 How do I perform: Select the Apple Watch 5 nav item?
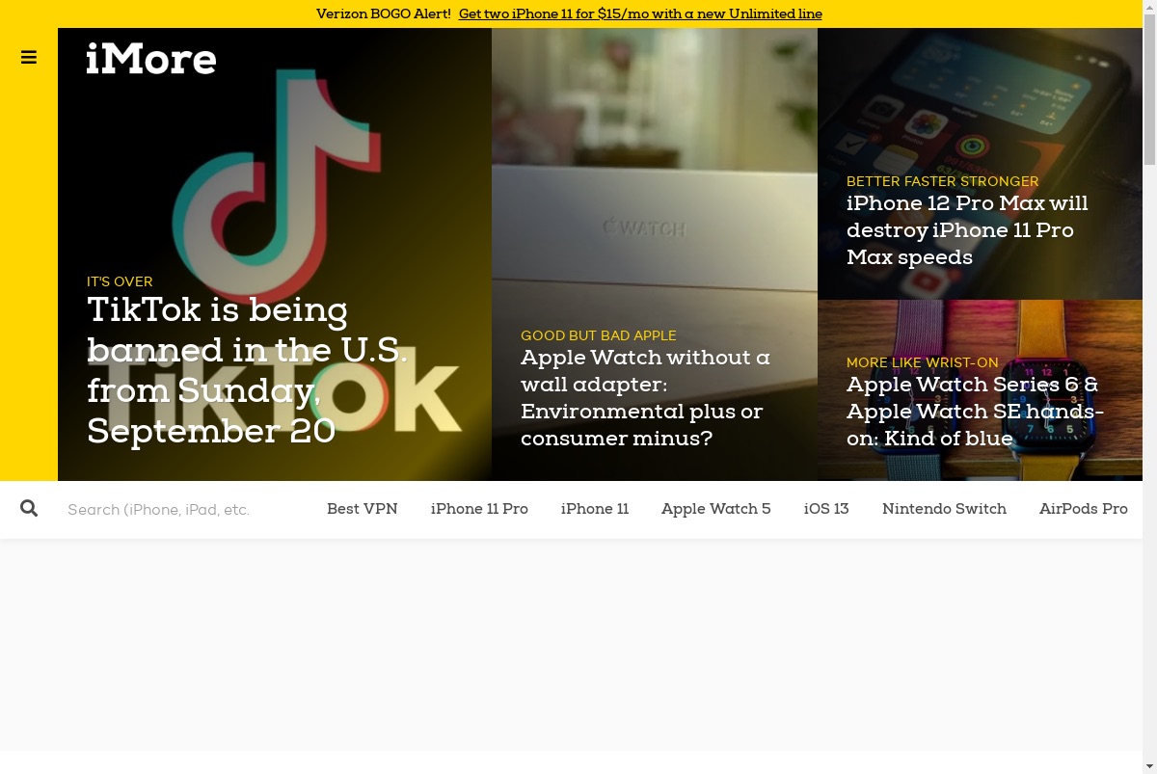pos(716,509)
